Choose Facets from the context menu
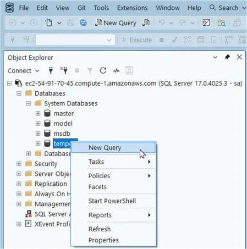This screenshot has height=249, width=247. (113, 187)
